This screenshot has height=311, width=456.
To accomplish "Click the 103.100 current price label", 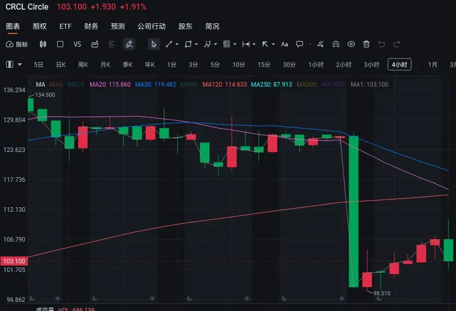I will [x=14, y=261].
